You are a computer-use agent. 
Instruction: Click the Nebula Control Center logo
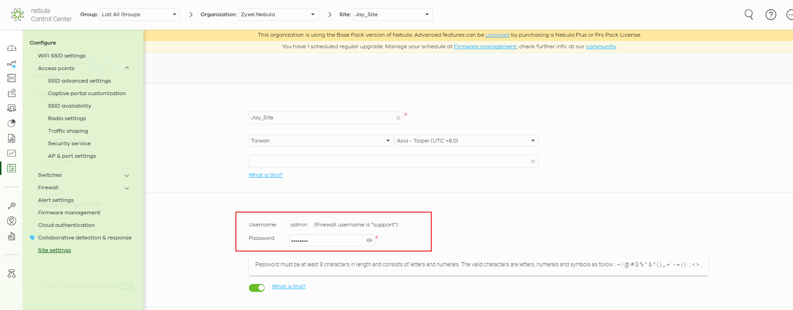point(41,15)
